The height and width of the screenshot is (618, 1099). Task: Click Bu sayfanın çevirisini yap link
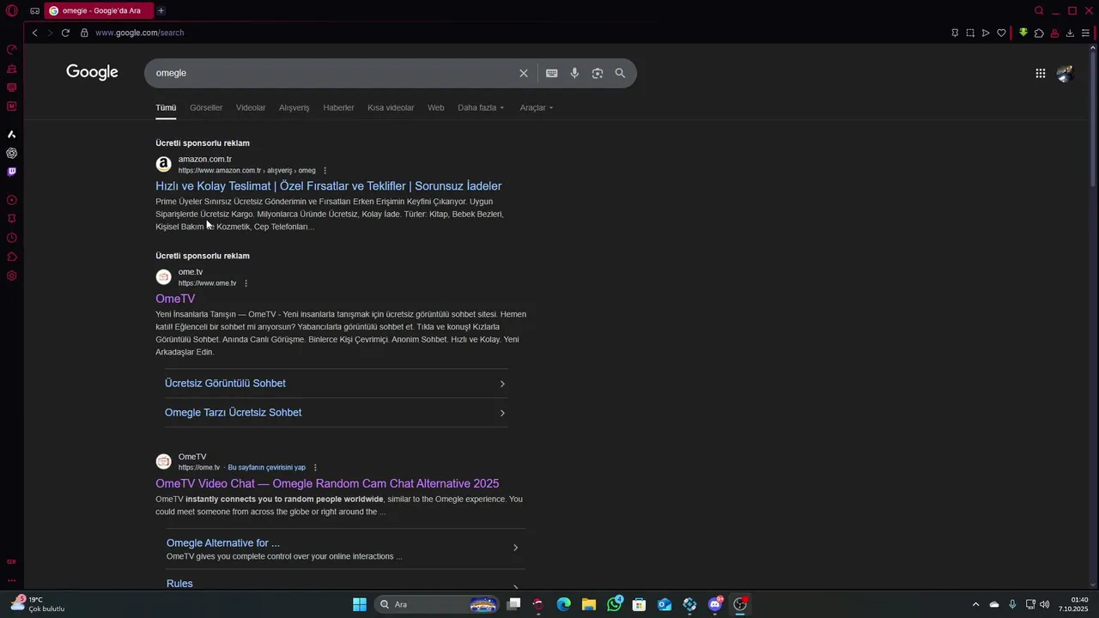tap(266, 468)
